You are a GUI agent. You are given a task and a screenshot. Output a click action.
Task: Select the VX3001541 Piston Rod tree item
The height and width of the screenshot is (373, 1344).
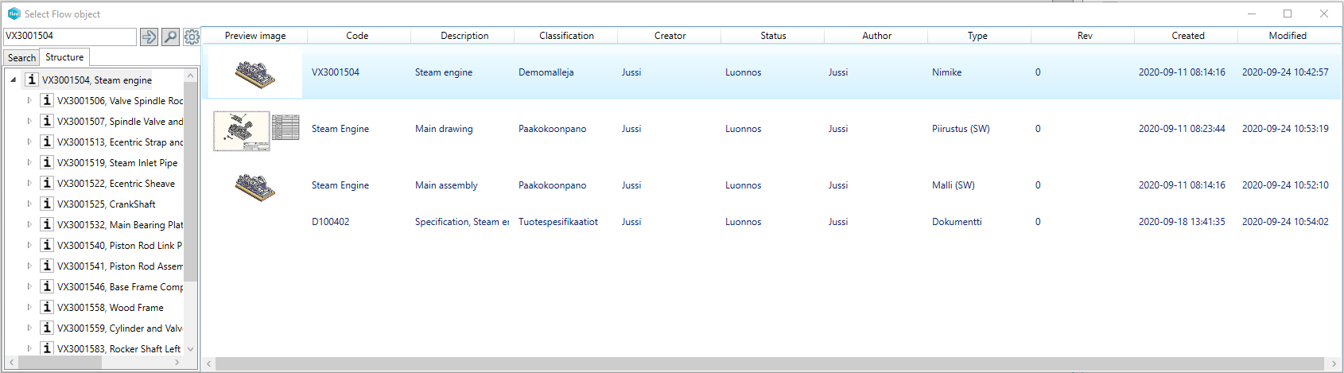click(119, 266)
